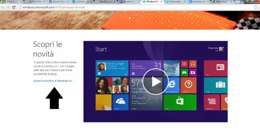Switch to the Personalizza tab
The image size is (260, 132).
[176, 2]
